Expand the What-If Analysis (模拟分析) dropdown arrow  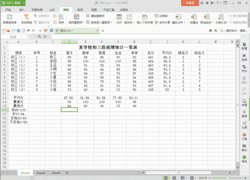(184, 22)
